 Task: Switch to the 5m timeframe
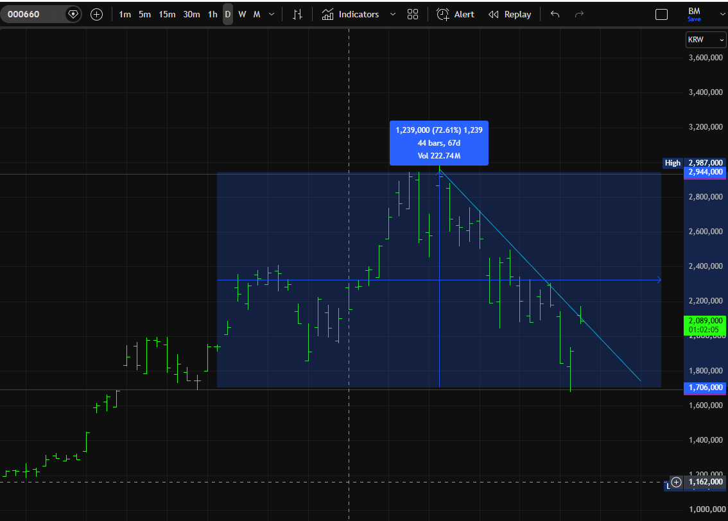click(145, 14)
